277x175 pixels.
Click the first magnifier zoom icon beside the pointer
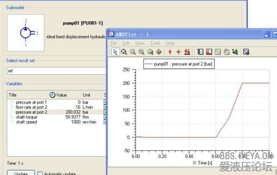click(124, 52)
